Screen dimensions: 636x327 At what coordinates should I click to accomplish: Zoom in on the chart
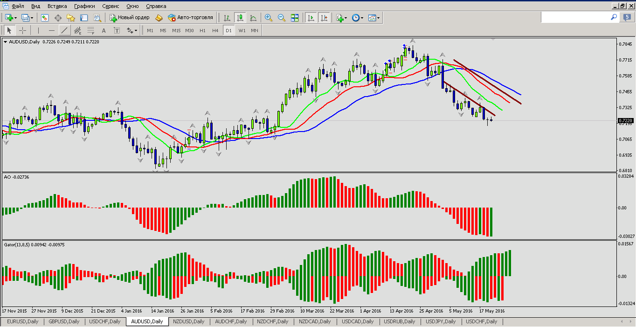[269, 18]
